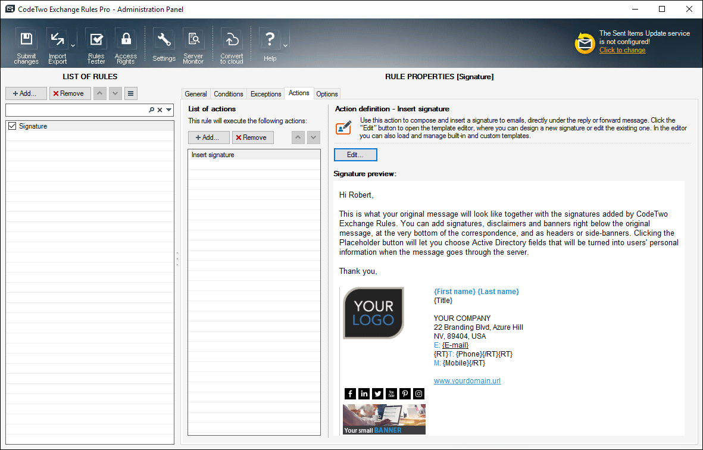The width and height of the screenshot is (703, 450).
Task: Open the Server Monitor
Action: click(193, 46)
